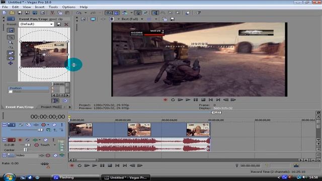Mute audio track 2

(46, 140)
